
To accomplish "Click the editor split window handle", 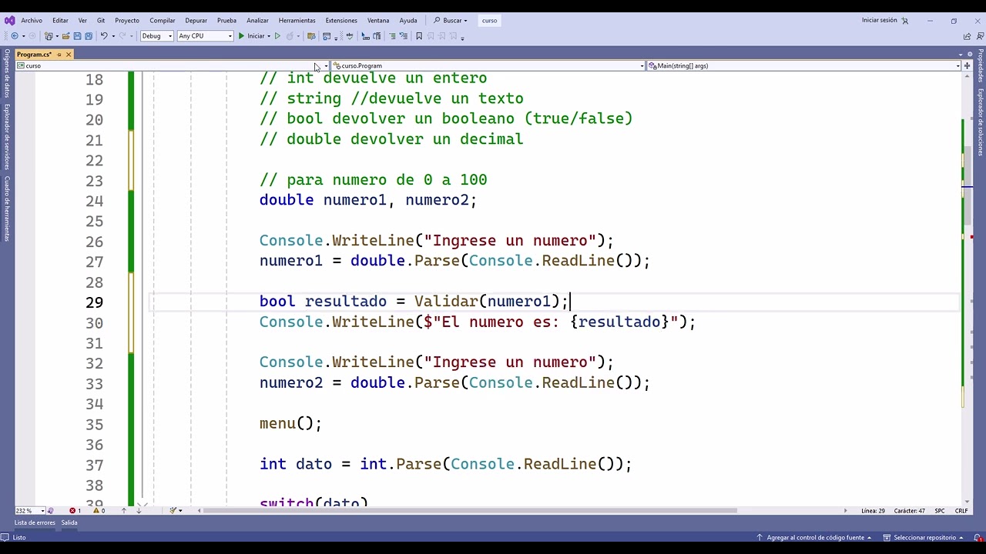I will tap(967, 66).
